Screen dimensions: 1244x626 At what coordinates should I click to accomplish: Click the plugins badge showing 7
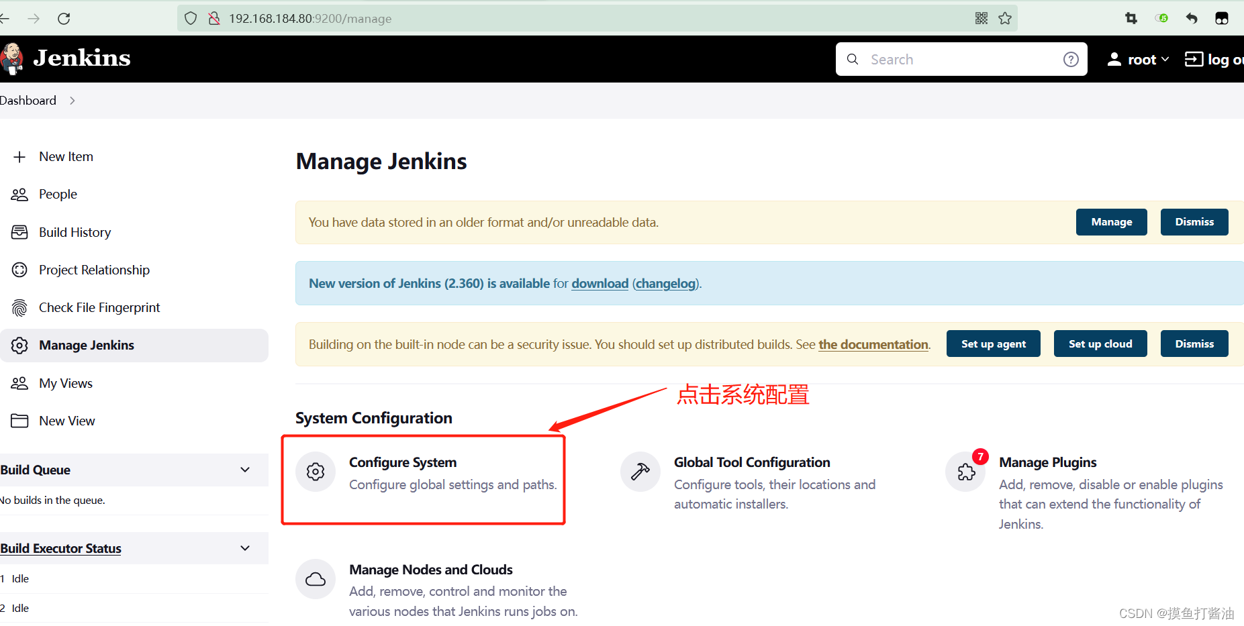point(980,457)
